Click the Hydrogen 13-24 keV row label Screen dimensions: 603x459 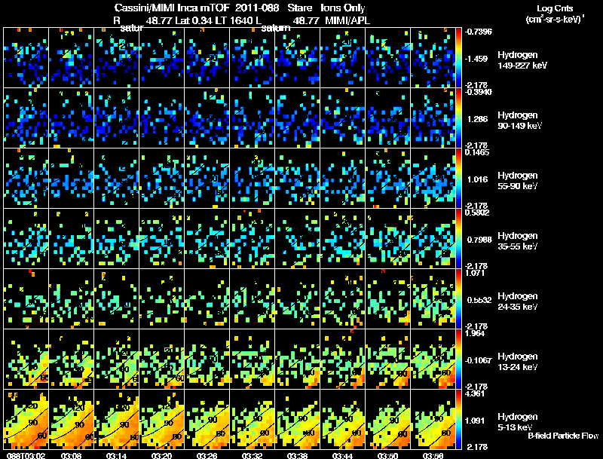[x=518, y=362]
